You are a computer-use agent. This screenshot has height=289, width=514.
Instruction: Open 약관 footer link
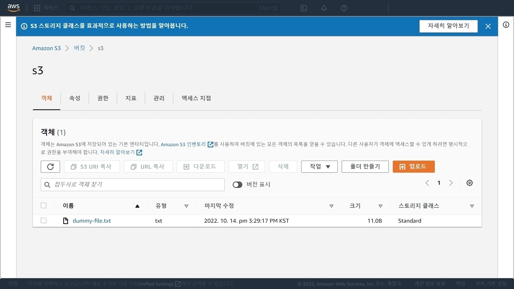click(x=460, y=284)
